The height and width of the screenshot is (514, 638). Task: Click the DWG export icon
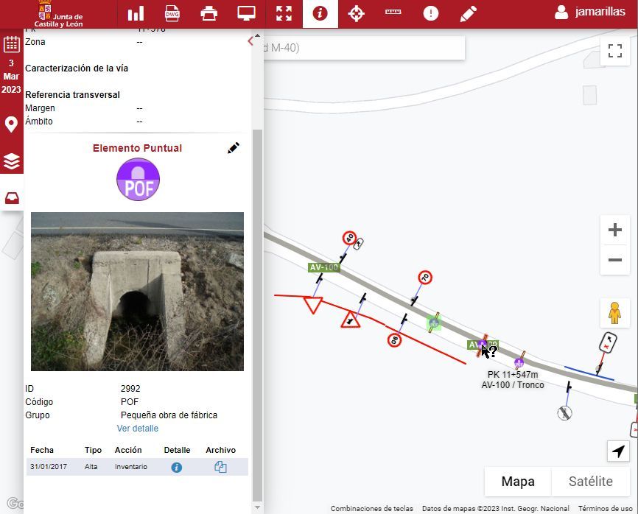pos(172,14)
